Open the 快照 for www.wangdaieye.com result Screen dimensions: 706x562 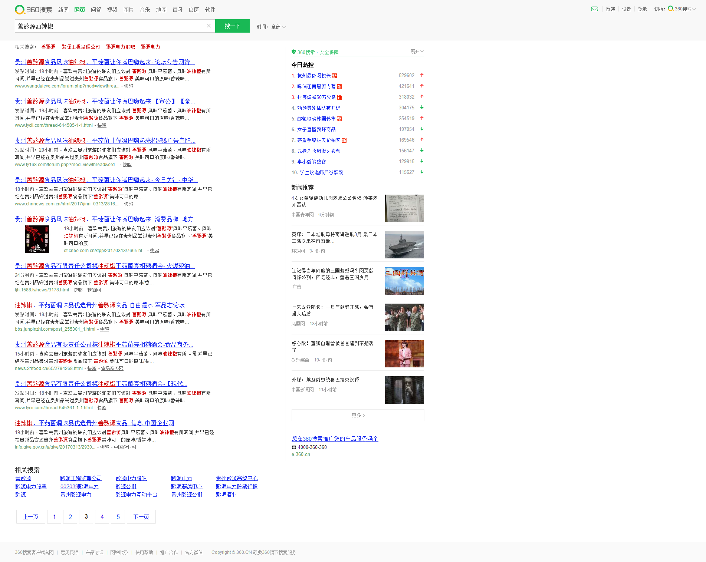pyautogui.click(x=128, y=86)
